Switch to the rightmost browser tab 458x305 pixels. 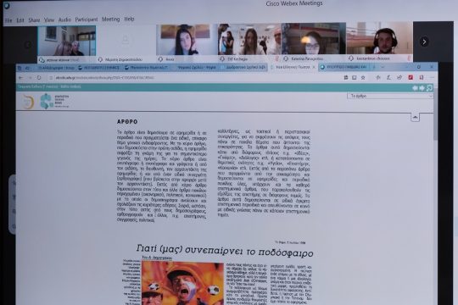coord(343,67)
